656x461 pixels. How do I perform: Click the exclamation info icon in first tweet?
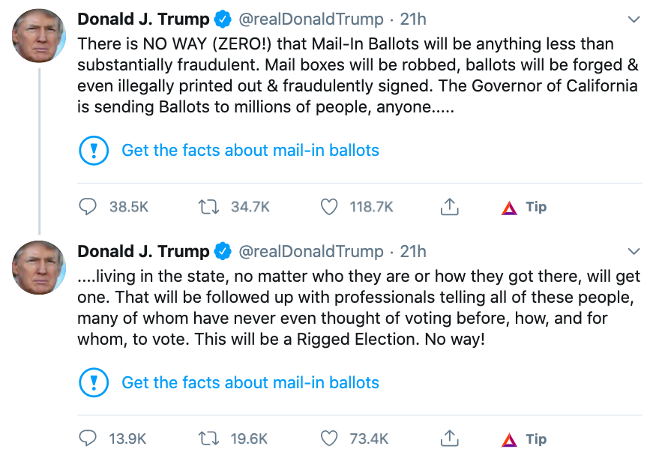(x=94, y=151)
